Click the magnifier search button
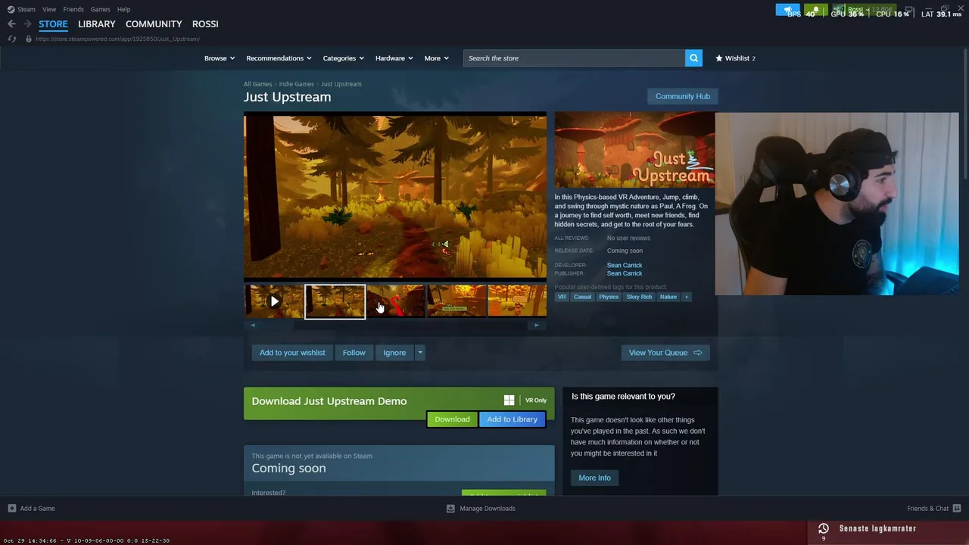This screenshot has height=545, width=969. click(693, 58)
